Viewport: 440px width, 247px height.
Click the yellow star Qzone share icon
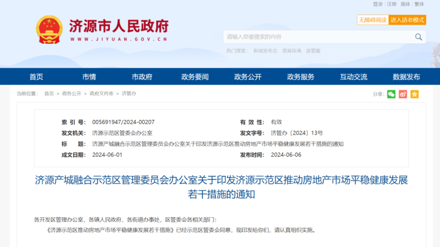414,94
